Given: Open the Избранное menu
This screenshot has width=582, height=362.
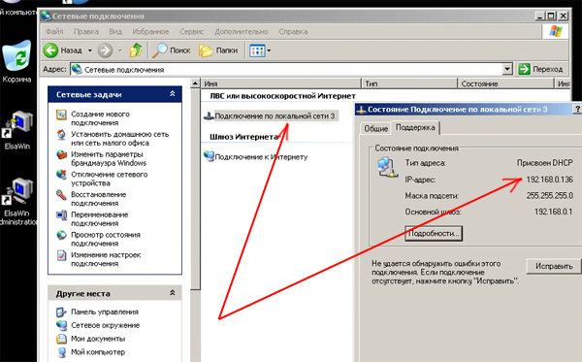Looking at the screenshot, I should pos(150,32).
